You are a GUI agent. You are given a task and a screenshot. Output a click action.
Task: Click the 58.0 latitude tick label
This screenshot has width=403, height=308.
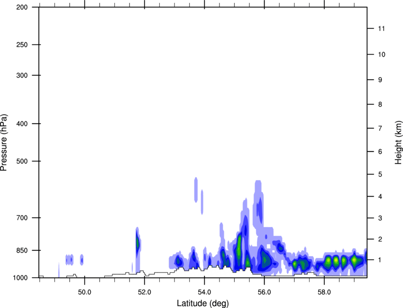point(324,292)
